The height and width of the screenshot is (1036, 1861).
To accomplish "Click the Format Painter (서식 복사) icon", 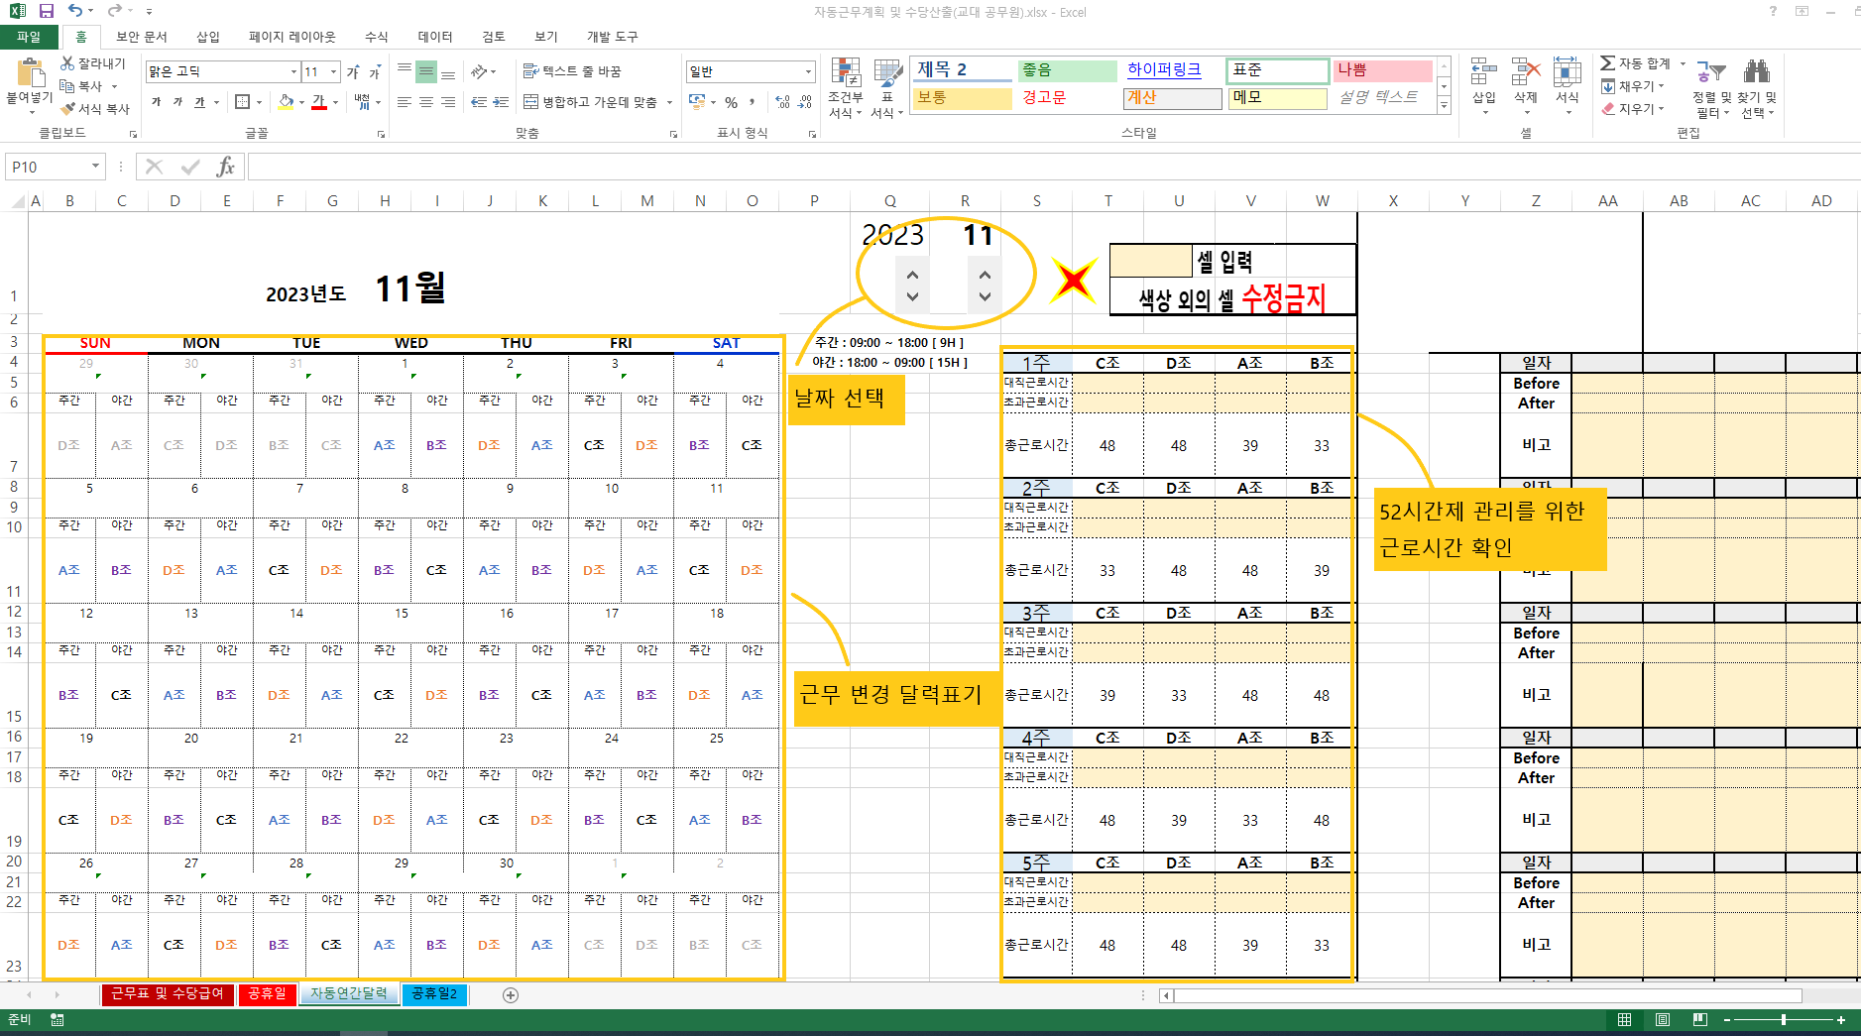I will [68, 109].
